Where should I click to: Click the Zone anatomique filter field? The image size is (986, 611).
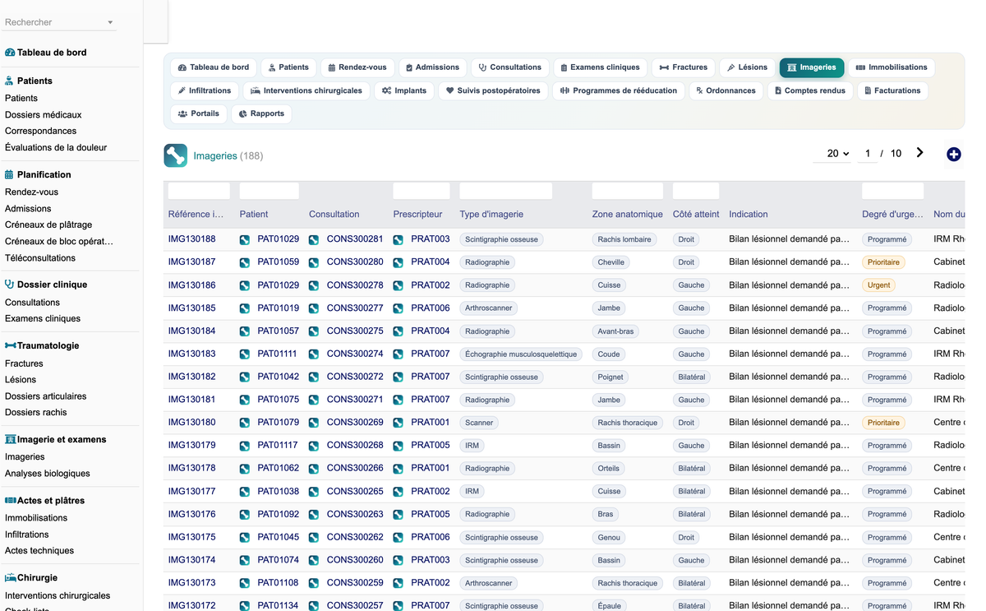[627, 191]
